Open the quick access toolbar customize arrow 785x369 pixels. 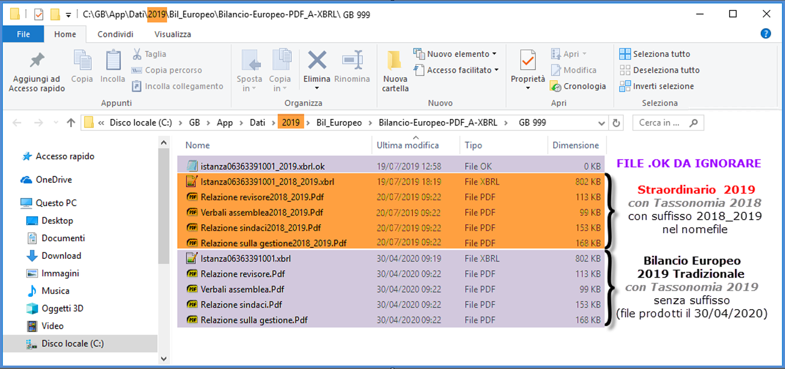pyautogui.click(x=68, y=15)
